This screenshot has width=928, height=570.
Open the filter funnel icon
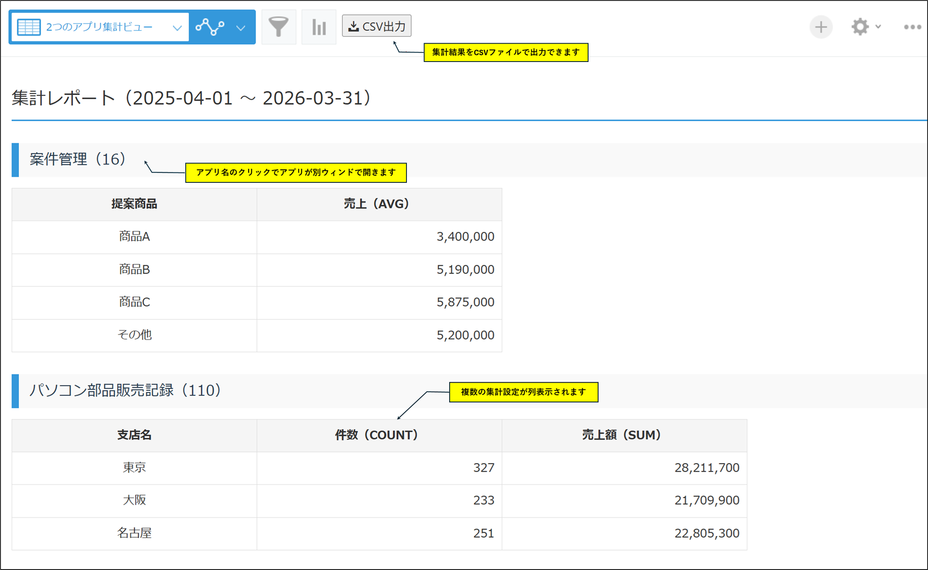click(278, 27)
